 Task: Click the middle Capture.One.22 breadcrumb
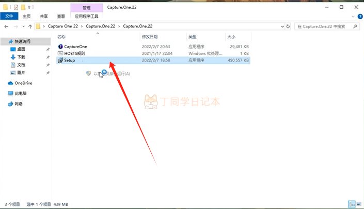100,26
